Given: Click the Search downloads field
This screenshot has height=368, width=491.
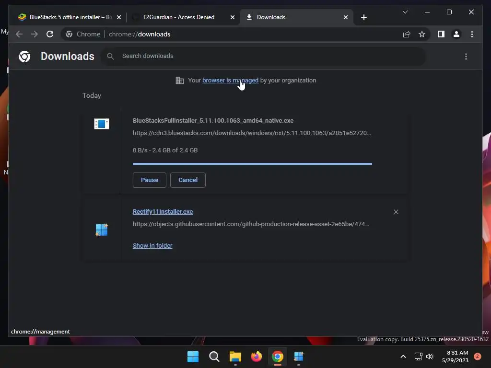Looking at the screenshot, I should coord(263,56).
